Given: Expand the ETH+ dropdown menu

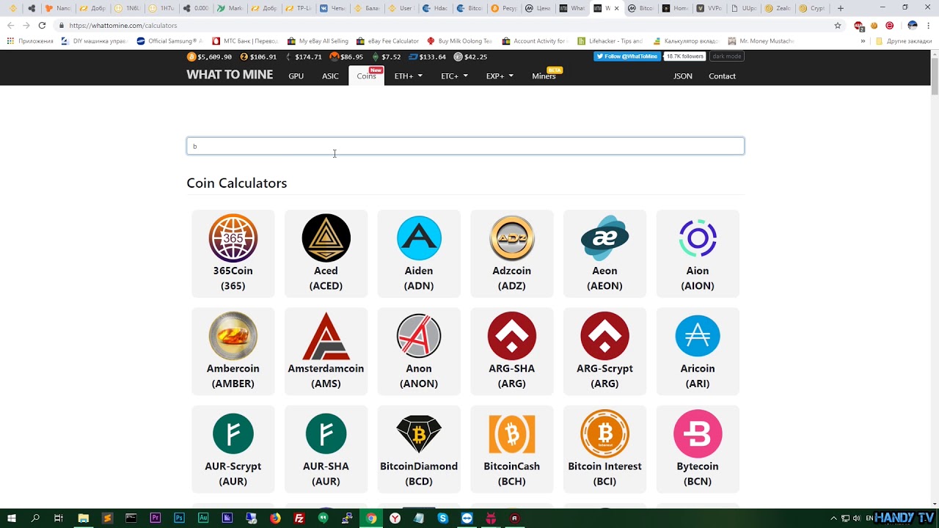Looking at the screenshot, I should pyautogui.click(x=408, y=76).
